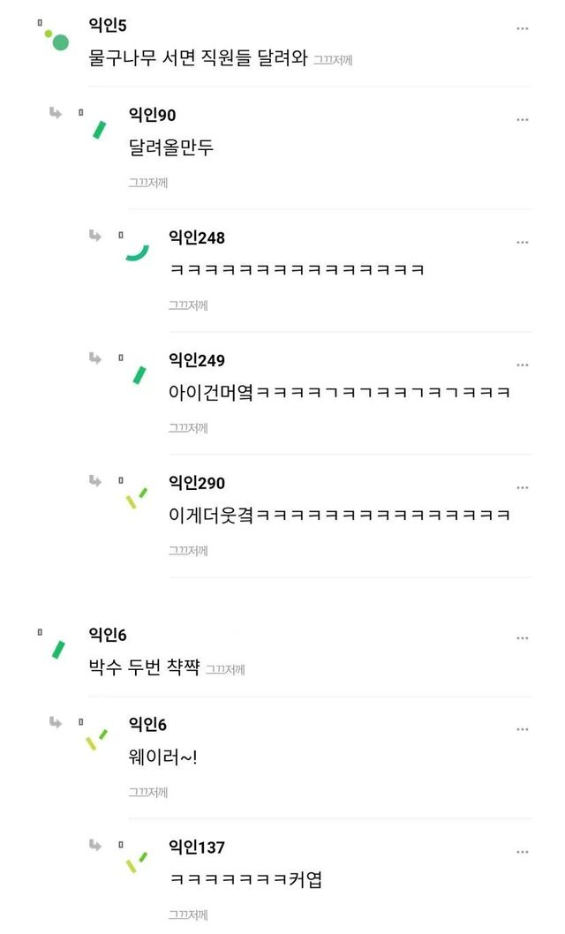The image size is (565, 934).
Task: Click the reply arrow beside 익인90
Action: [x=56, y=112]
